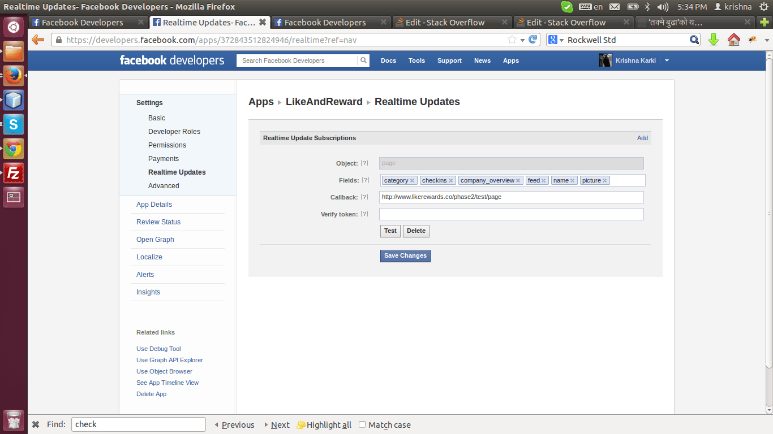This screenshot has height=434, width=773.
Task: Show help for the Object field
Action: click(x=364, y=163)
